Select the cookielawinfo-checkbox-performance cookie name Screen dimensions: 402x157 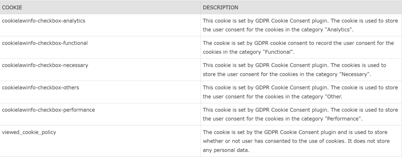pos(48,110)
